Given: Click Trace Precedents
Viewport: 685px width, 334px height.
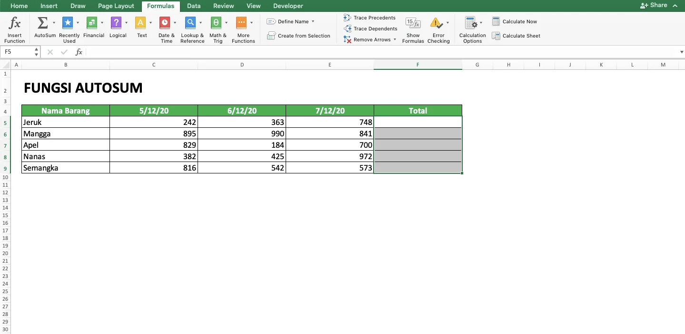Looking at the screenshot, I should [x=370, y=18].
